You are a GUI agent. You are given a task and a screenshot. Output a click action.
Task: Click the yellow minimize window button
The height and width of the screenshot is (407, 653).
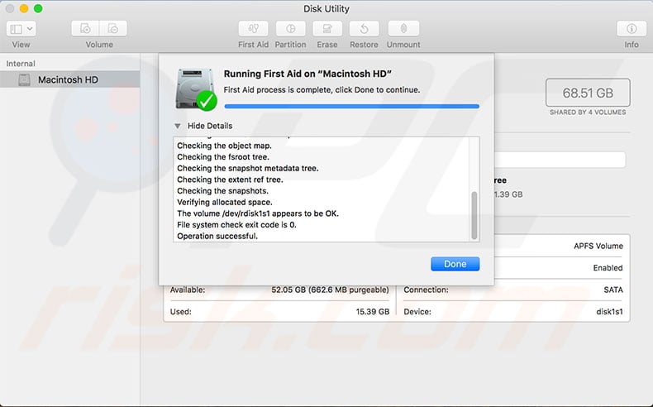click(24, 8)
